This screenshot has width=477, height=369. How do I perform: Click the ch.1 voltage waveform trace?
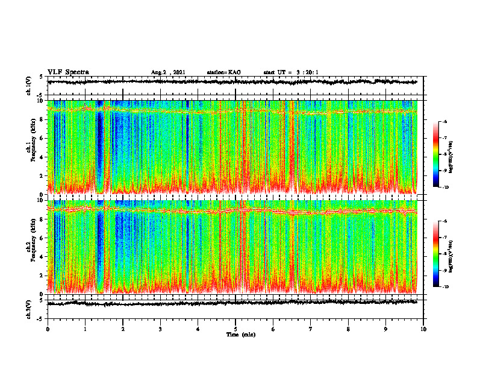pyautogui.click(x=232, y=82)
